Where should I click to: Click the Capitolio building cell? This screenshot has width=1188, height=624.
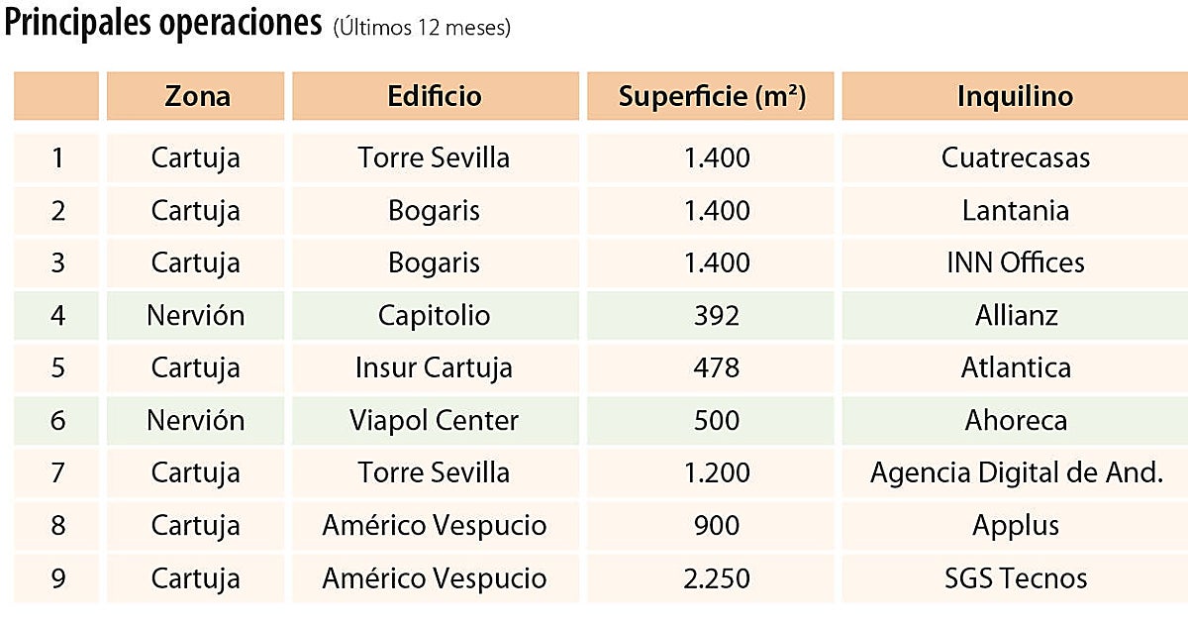coord(435,315)
